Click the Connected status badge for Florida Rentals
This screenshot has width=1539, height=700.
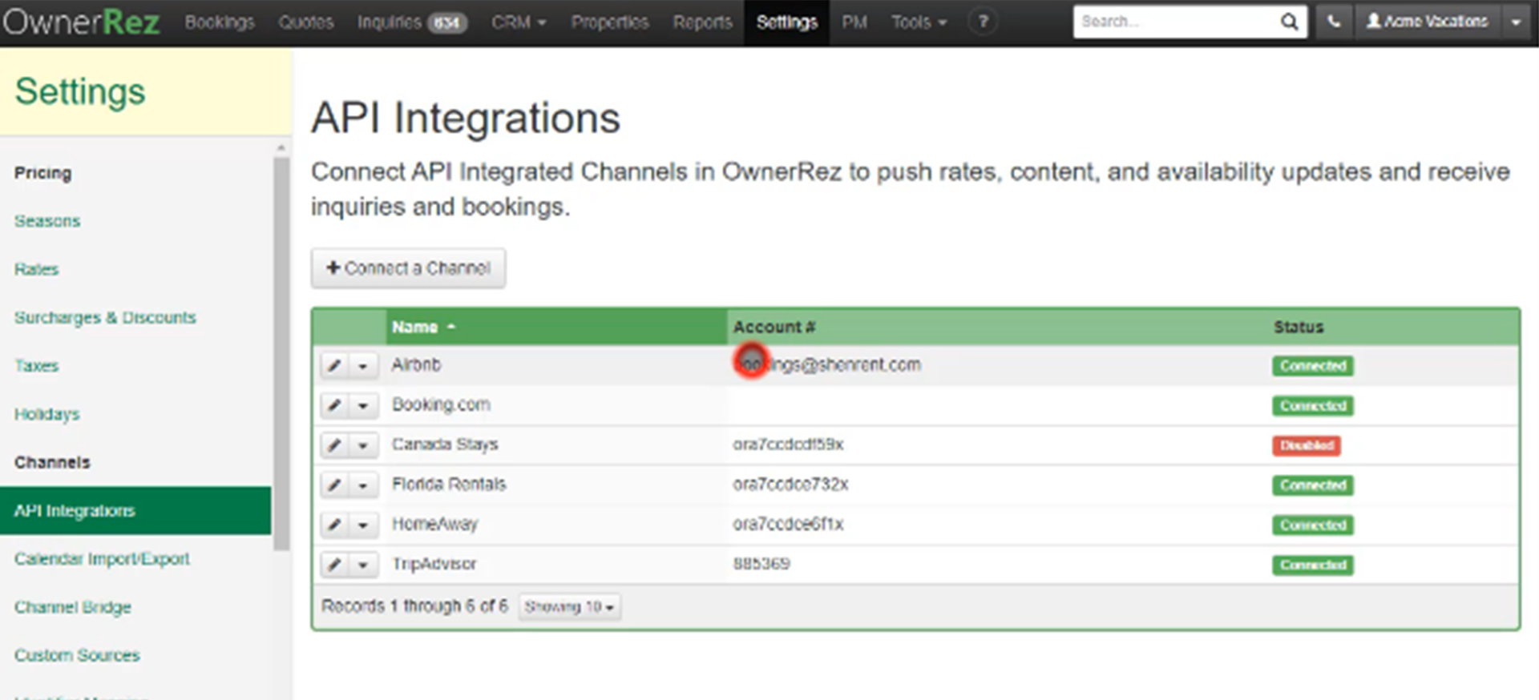tap(1313, 485)
